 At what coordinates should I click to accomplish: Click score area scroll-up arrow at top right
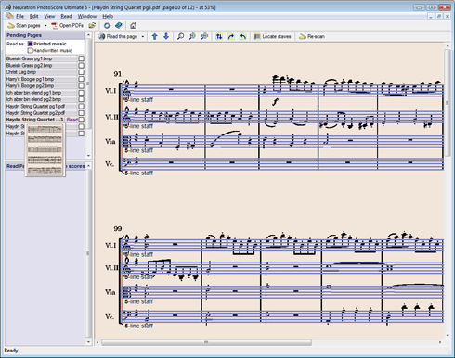coord(448,46)
